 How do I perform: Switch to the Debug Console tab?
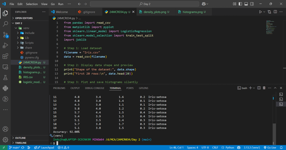[x=95, y=88]
